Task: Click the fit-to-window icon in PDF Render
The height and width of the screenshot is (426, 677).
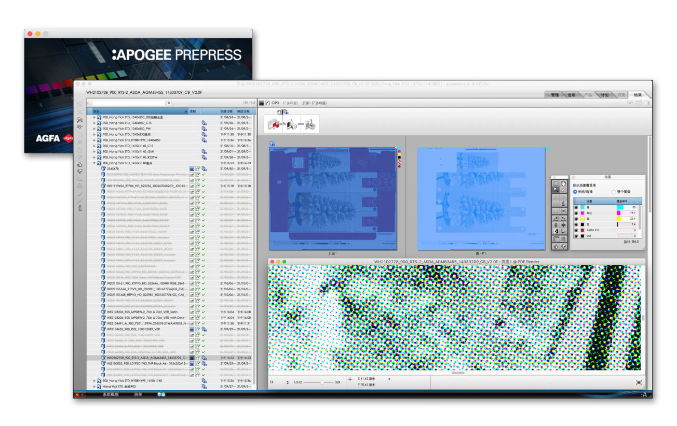Action: pyautogui.click(x=639, y=382)
